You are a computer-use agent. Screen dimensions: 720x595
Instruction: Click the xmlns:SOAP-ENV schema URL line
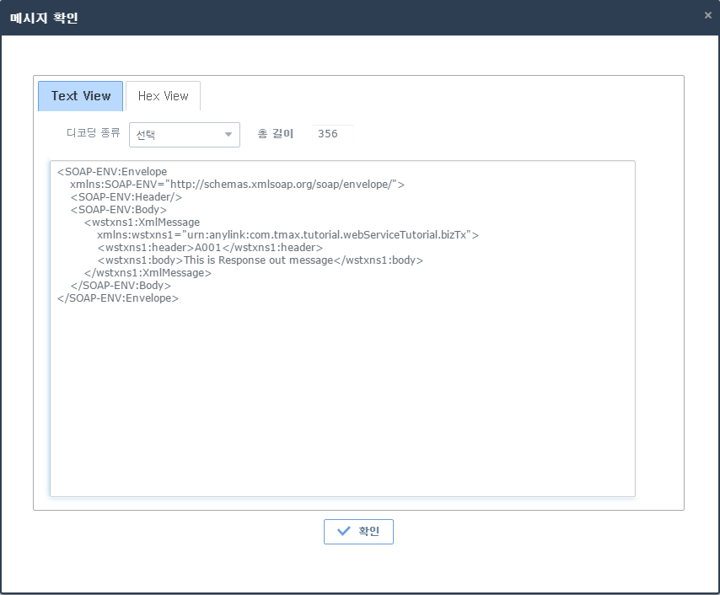tap(237, 185)
